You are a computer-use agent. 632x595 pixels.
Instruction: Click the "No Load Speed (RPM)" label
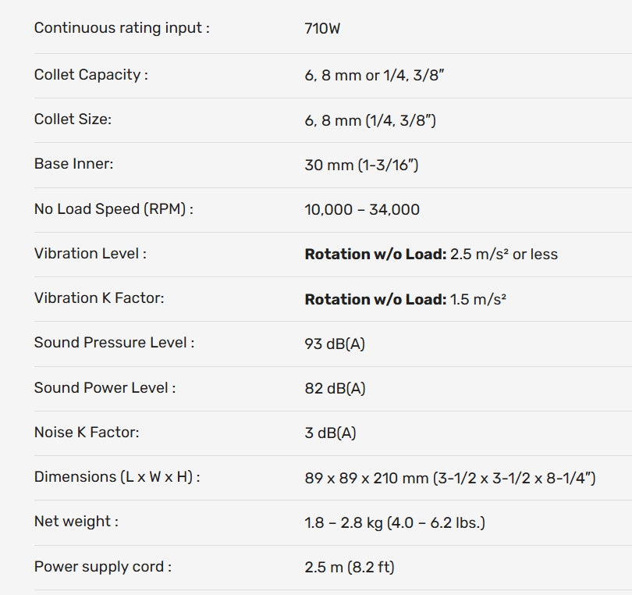[113, 209]
